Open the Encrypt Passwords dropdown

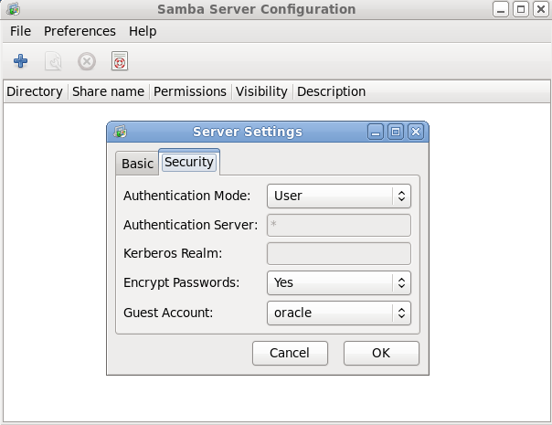[x=339, y=283]
